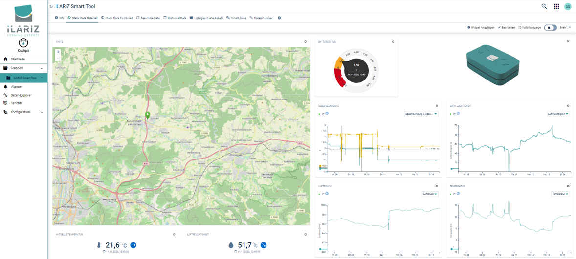This screenshot has height=259, width=576.
Task: Toggle the dashboard lock switch
Action: tap(550, 27)
